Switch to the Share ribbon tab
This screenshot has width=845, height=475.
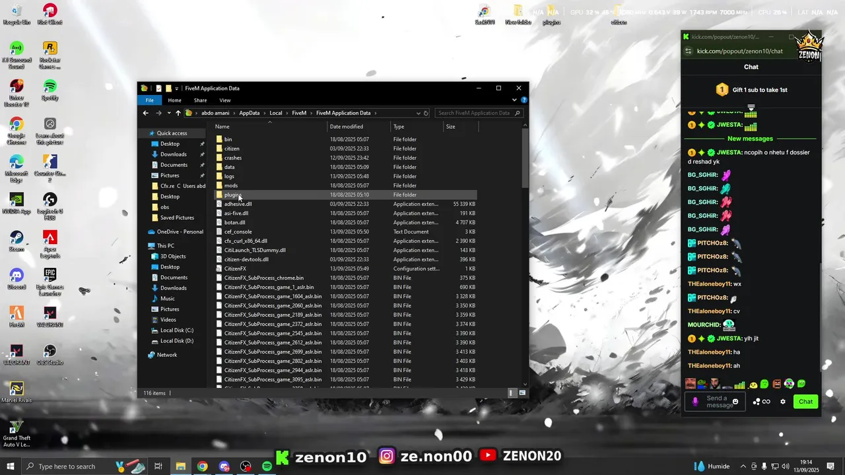click(x=200, y=100)
